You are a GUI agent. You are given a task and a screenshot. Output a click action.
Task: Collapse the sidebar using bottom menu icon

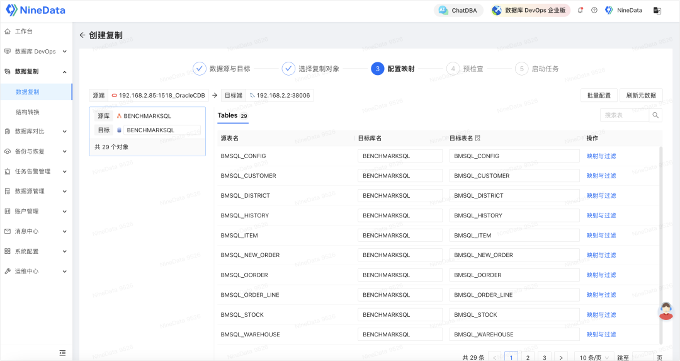pyautogui.click(x=62, y=353)
